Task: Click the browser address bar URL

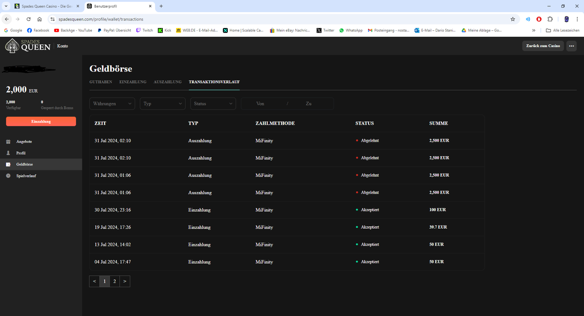Action: coord(101,19)
